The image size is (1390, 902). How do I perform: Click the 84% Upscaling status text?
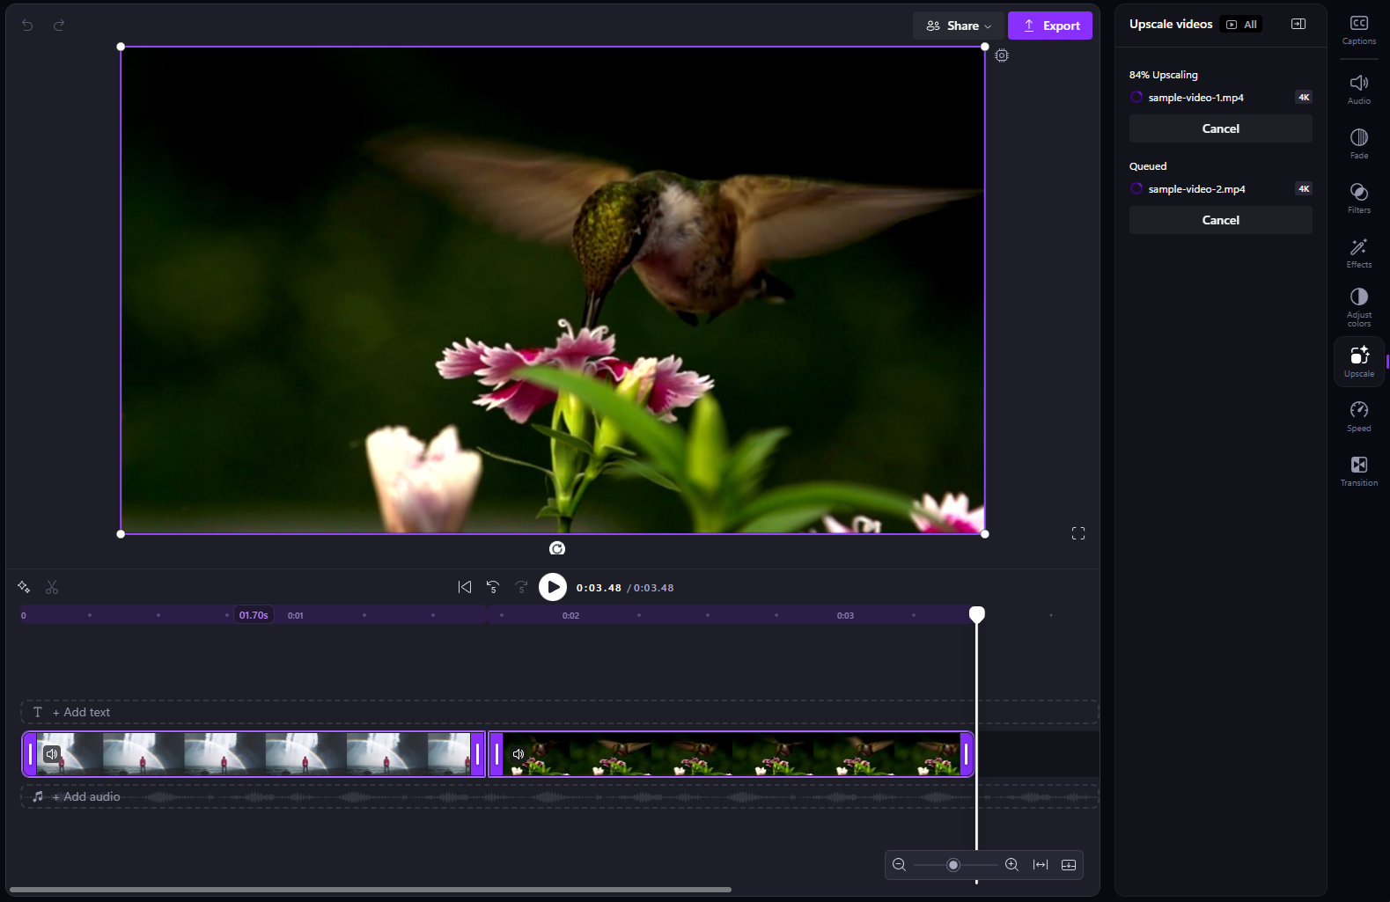(x=1163, y=75)
